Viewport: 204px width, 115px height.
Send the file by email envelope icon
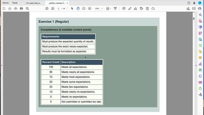(x=194, y=9)
